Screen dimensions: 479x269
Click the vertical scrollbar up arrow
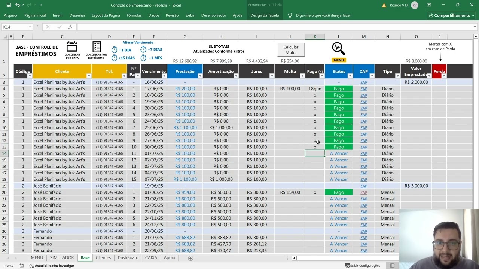pyautogui.click(x=476, y=37)
